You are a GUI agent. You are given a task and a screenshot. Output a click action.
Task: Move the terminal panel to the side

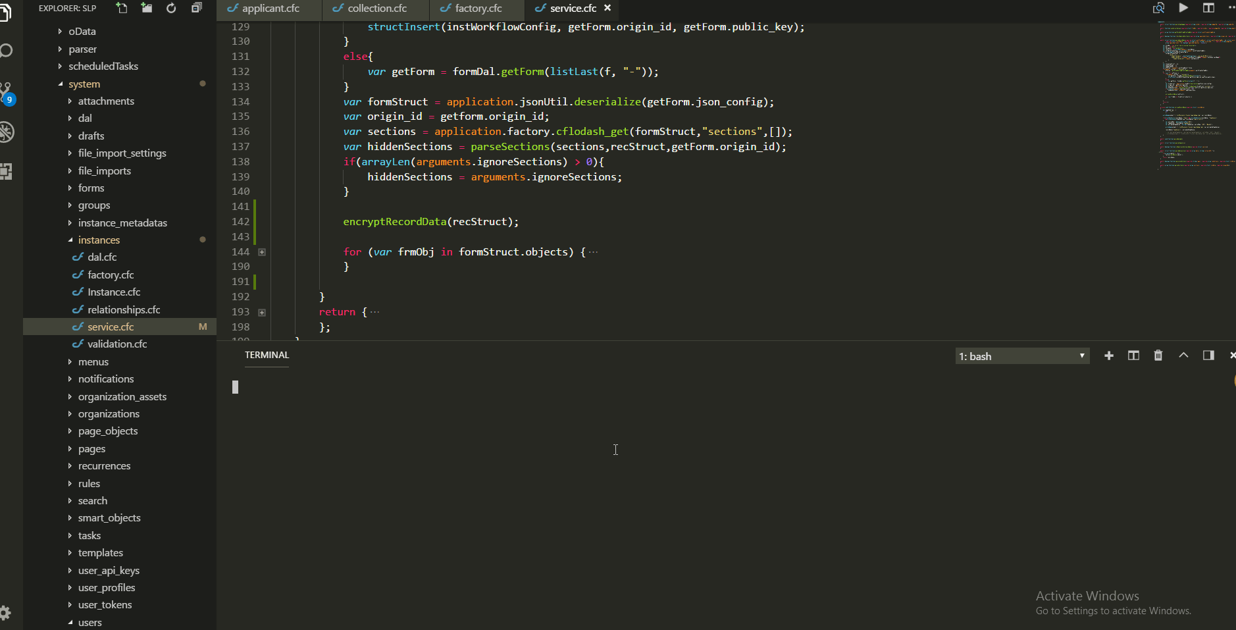pos(1208,355)
